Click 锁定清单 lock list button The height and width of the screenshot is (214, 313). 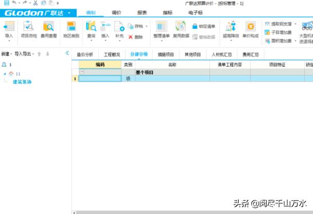click(204, 26)
